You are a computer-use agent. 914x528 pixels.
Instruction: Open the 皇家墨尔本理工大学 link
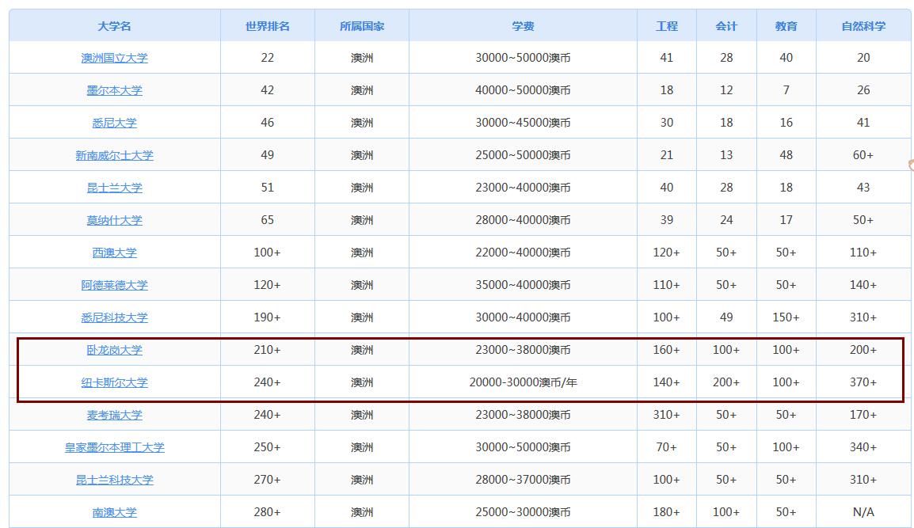click(x=114, y=447)
